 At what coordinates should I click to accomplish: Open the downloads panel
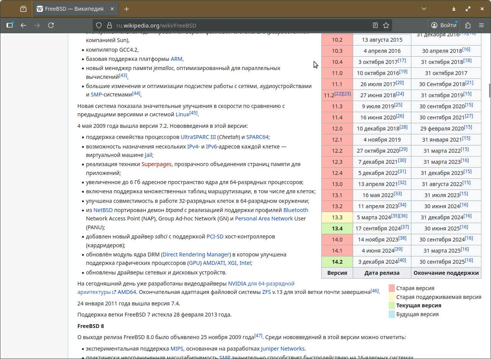(453, 9)
